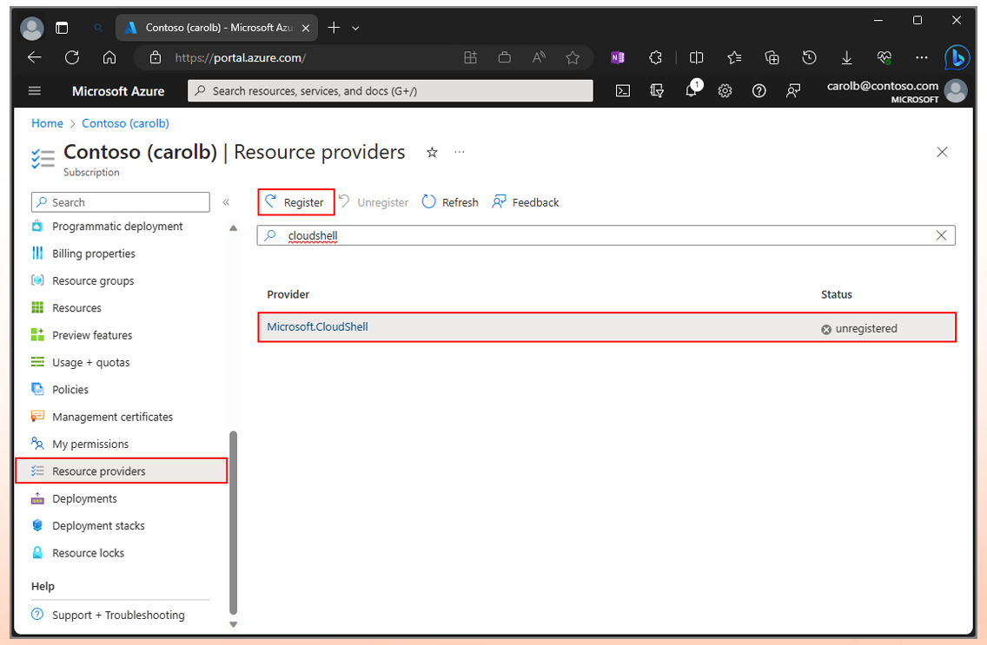Open the browser tab list dropdown
Screen dimensions: 987x645
[355, 28]
